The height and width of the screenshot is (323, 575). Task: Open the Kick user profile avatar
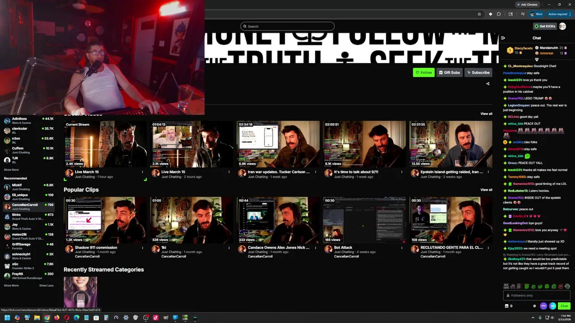click(562, 26)
